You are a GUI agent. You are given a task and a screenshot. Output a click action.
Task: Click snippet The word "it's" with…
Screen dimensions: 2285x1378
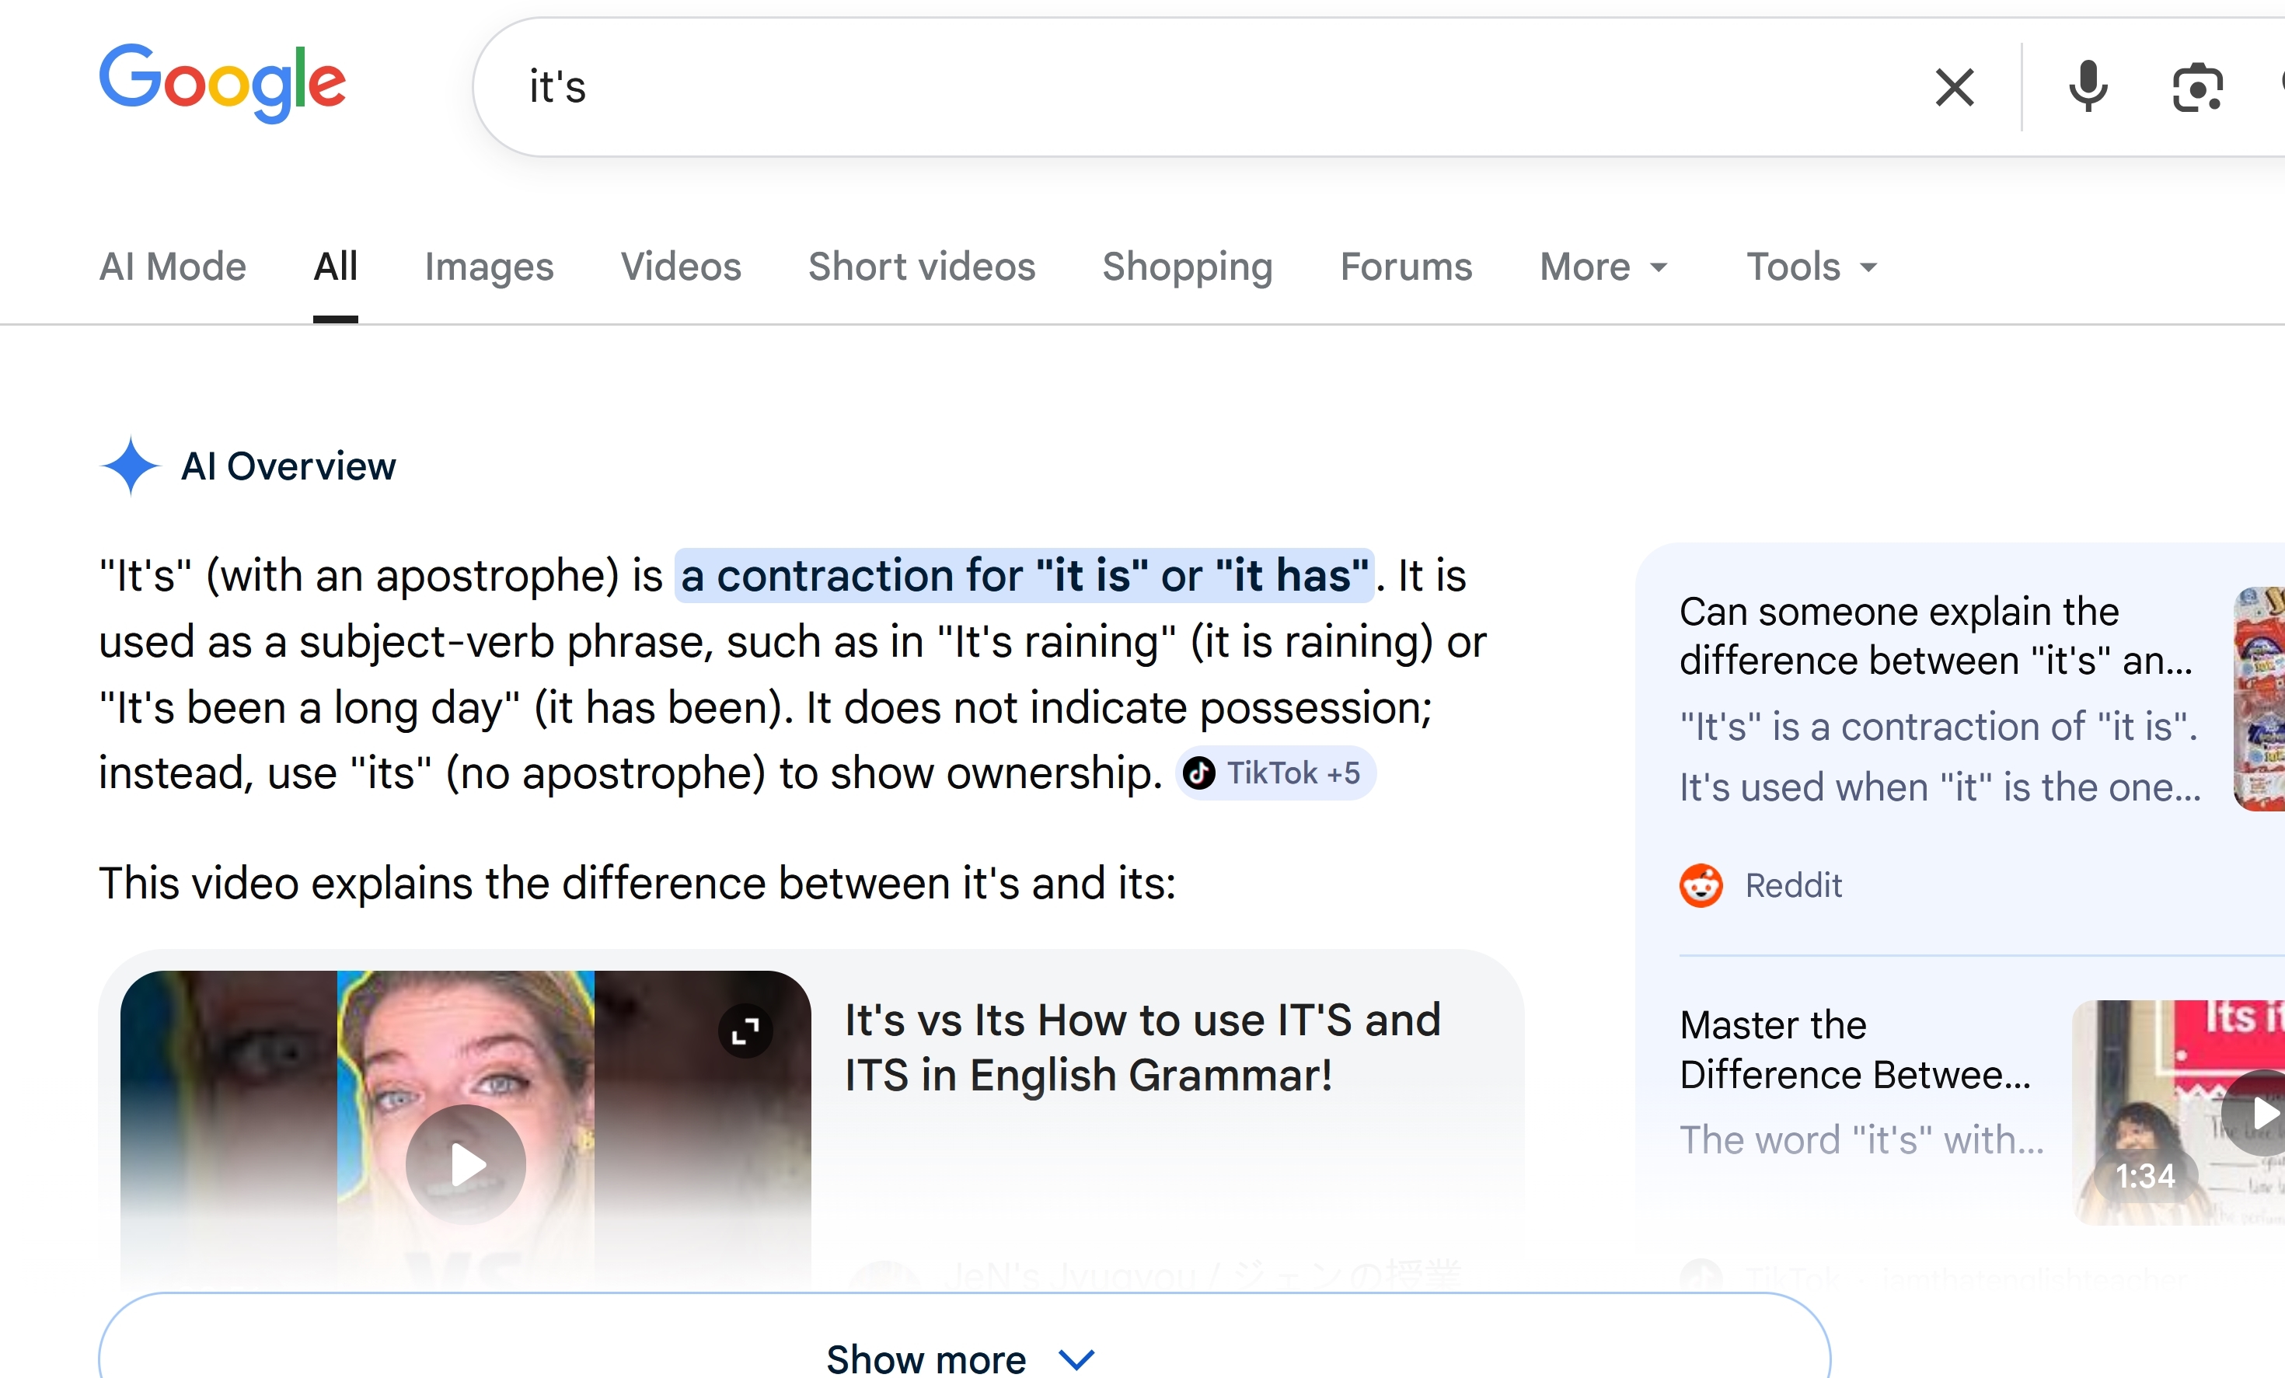1862,1139
